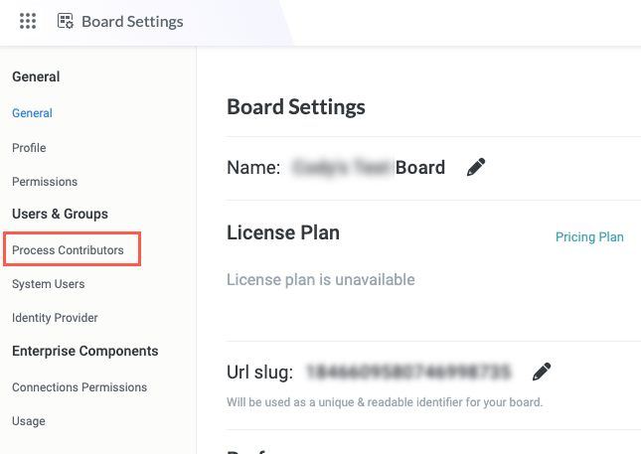This screenshot has width=641, height=454.
Task: Click the Users & Groups section header
Action: [x=60, y=214]
